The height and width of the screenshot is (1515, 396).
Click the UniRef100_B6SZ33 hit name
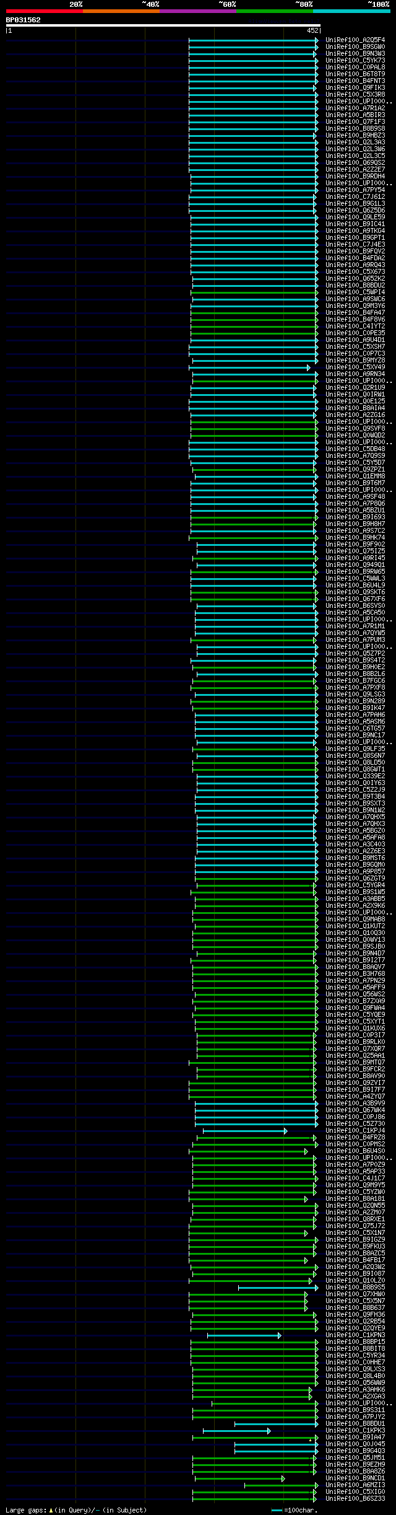point(355,1499)
